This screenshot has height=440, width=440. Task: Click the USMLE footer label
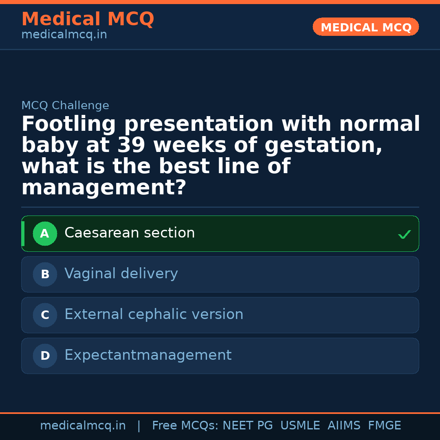(300, 426)
